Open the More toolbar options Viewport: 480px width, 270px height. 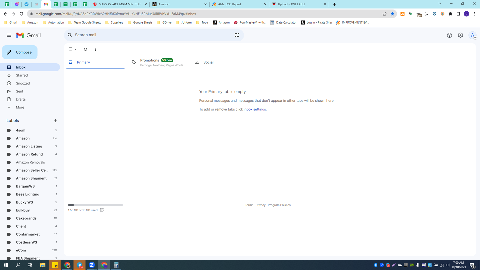pyautogui.click(x=95, y=49)
